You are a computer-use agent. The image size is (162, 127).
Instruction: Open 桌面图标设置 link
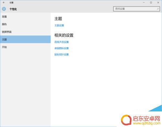point(62,48)
